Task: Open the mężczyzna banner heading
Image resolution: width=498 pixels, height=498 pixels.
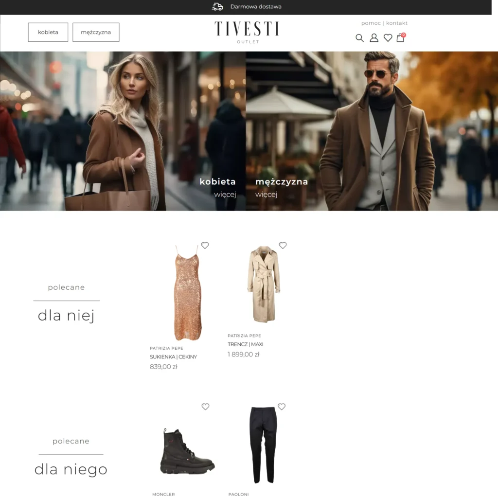Action: coord(282,182)
